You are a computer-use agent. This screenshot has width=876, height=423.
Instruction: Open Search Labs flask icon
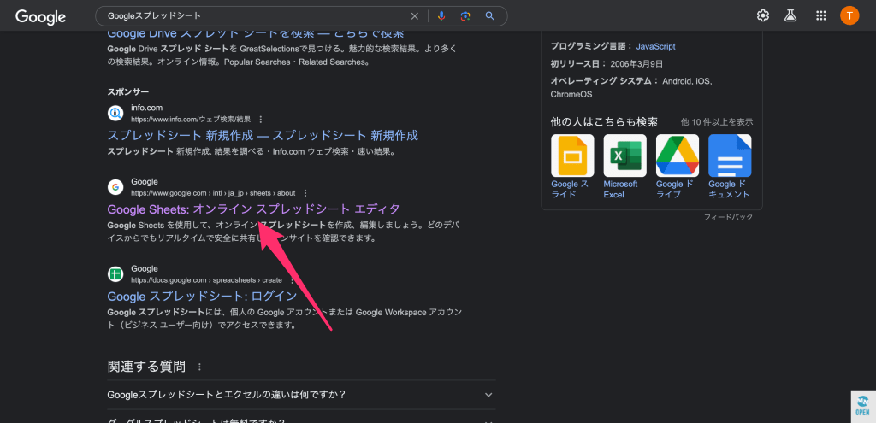792,15
